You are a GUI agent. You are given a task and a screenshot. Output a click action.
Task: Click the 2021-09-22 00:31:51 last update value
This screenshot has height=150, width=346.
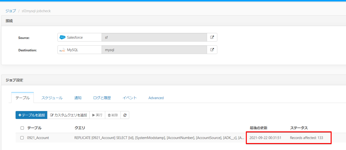[265, 138]
